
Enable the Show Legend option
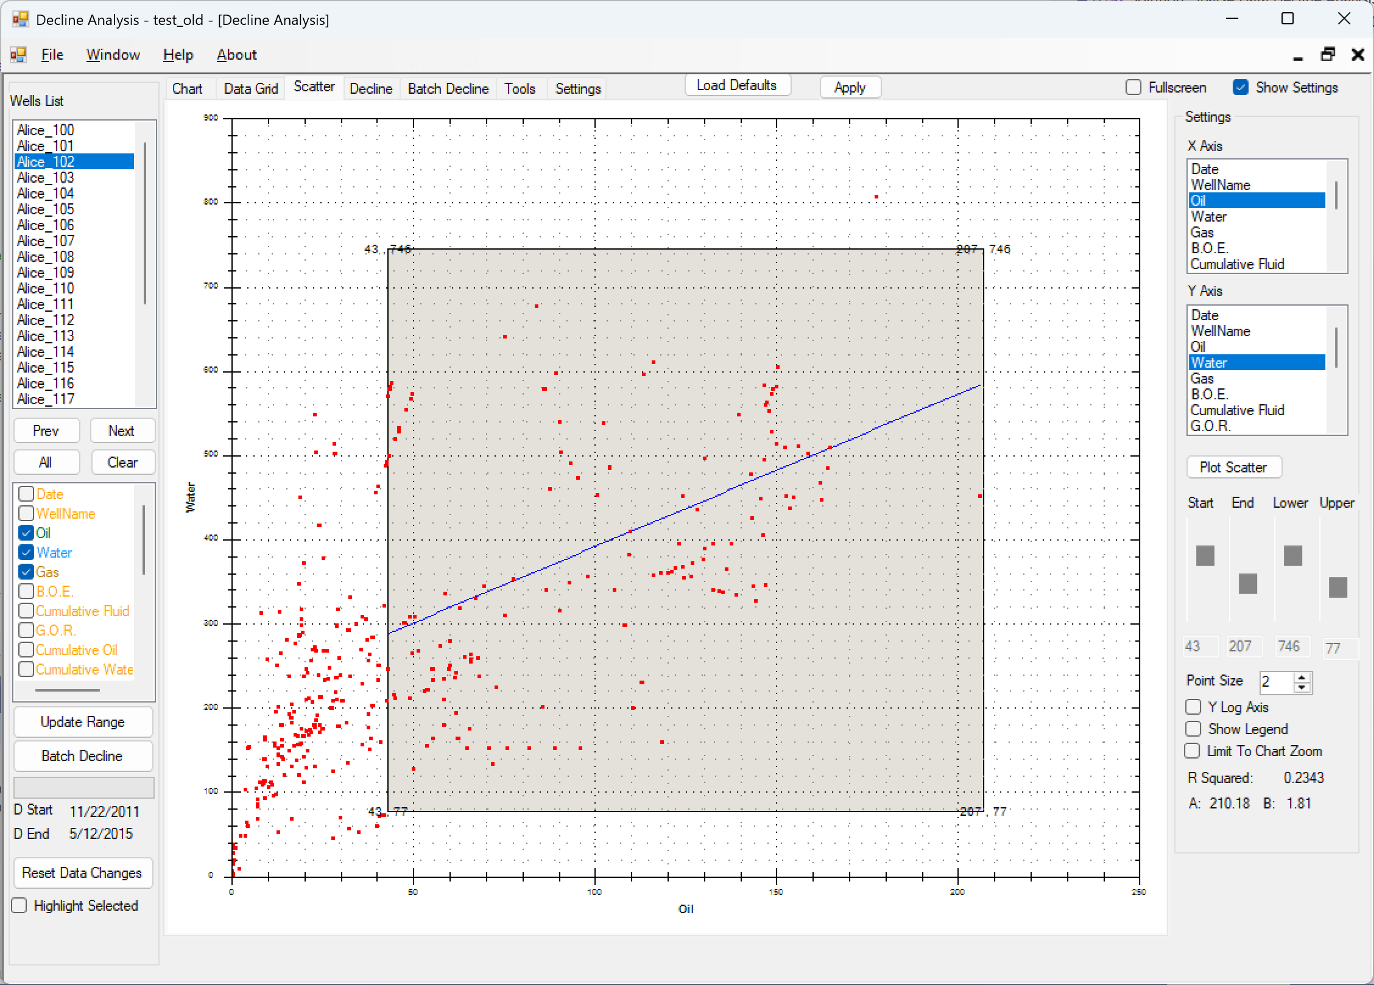click(1193, 729)
